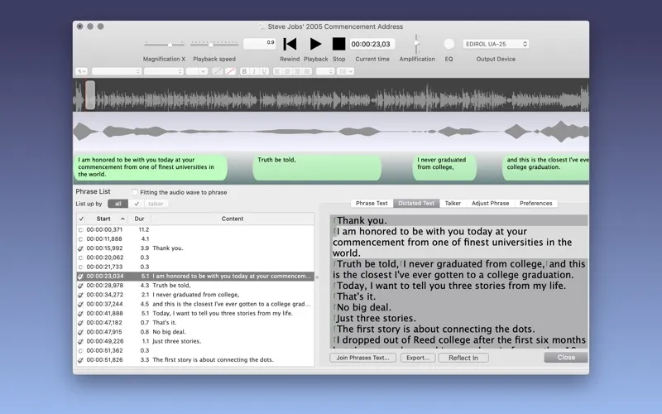662x414 pixels.
Task: Switch to the Phrase Text tab
Action: pos(372,203)
